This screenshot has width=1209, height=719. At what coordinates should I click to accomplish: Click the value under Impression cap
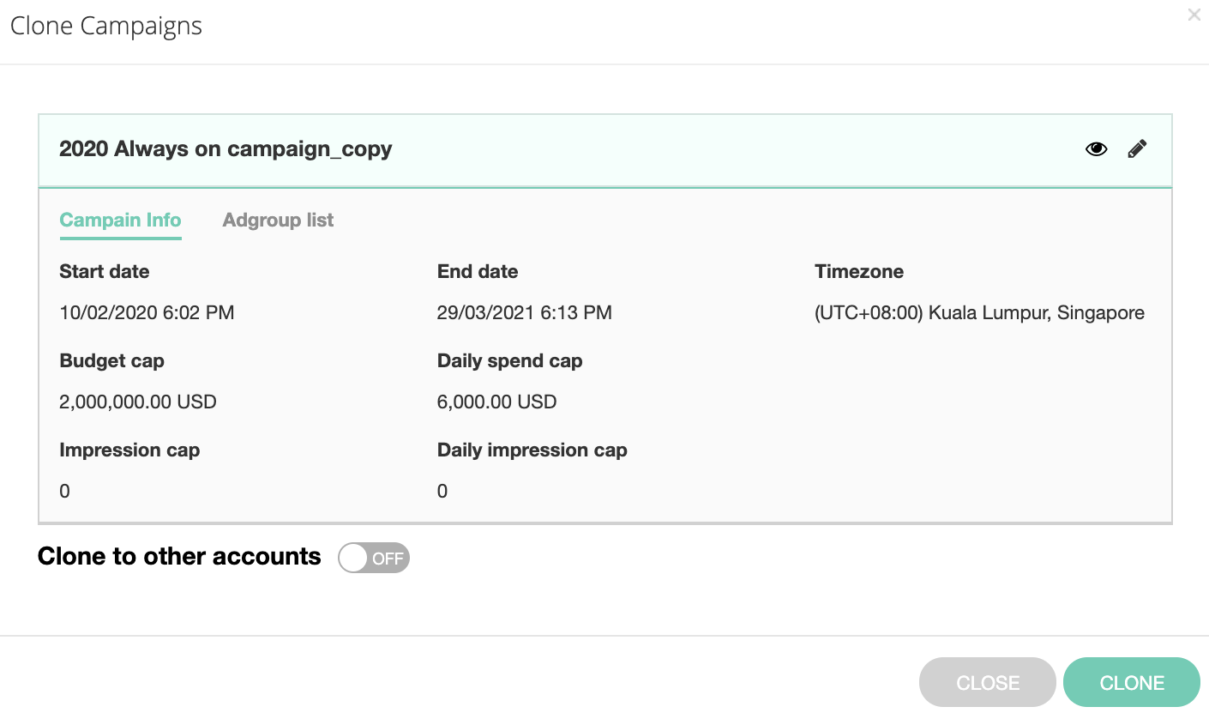tap(65, 491)
